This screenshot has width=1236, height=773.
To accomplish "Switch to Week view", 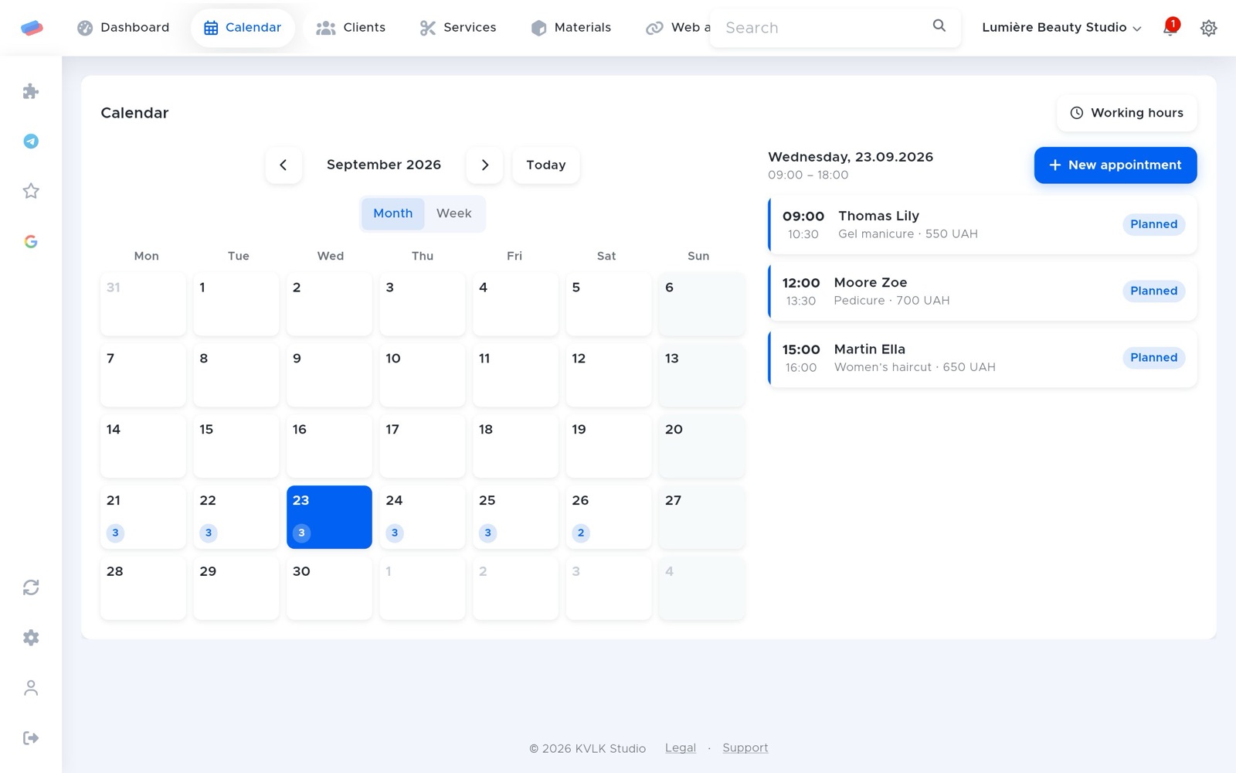I will click(x=453, y=213).
